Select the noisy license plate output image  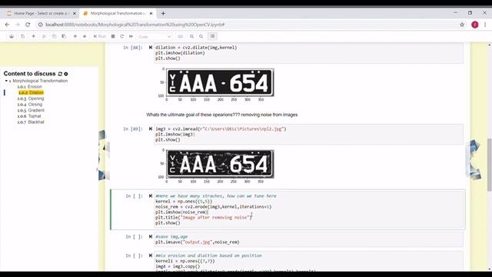pyautogui.click(x=220, y=164)
